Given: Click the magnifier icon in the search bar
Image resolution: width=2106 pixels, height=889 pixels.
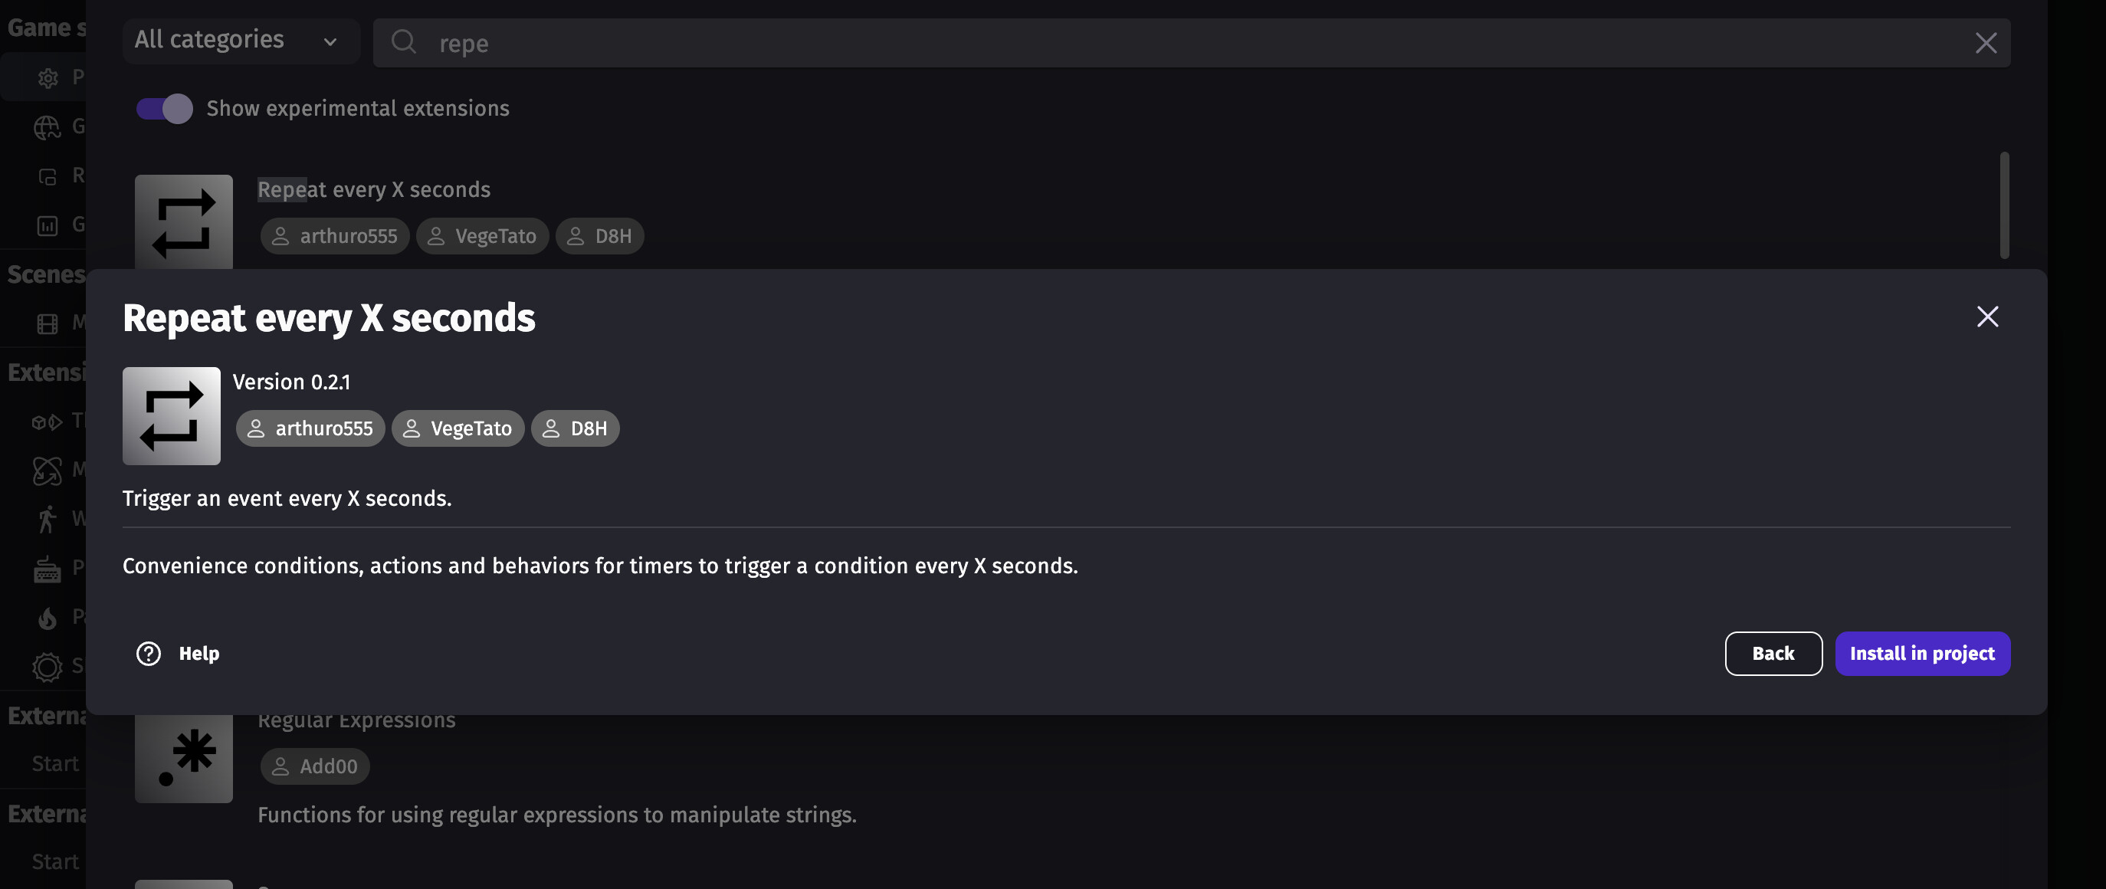Looking at the screenshot, I should [x=404, y=41].
